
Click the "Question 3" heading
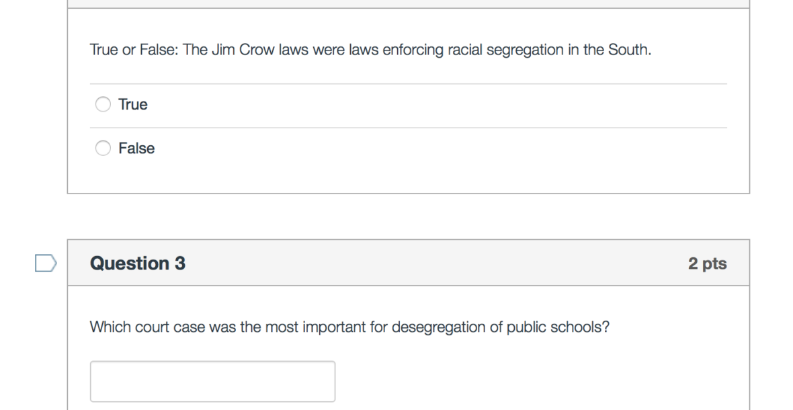(x=138, y=263)
